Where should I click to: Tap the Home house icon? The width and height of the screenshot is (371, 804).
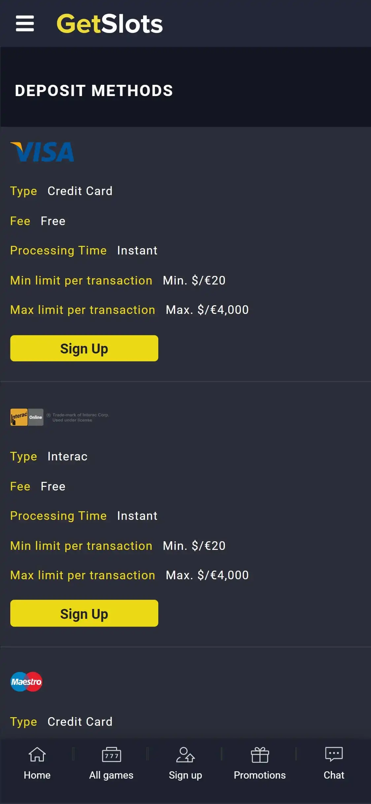pos(37,754)
